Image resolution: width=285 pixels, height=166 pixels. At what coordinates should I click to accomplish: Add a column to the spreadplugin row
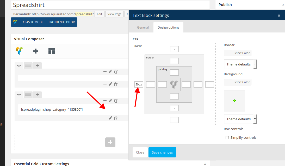pyautogui.click(x=37, y=95)
